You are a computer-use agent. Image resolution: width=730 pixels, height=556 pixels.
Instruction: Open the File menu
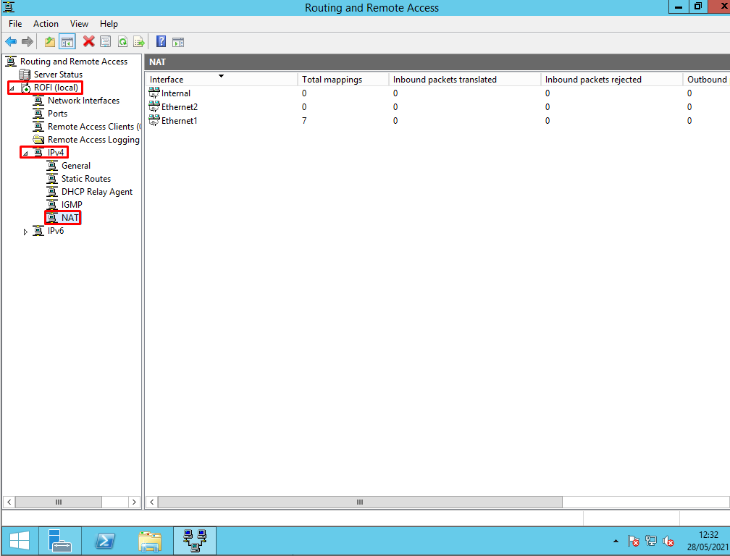(15, 24)
